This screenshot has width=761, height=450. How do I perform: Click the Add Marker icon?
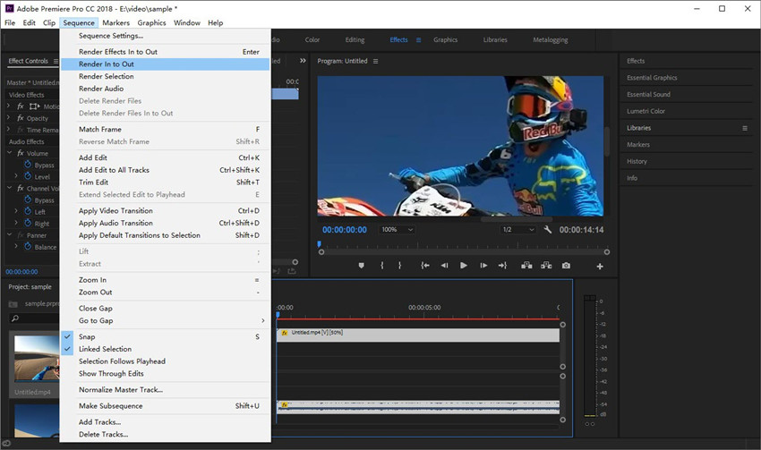tap(361, 266)
